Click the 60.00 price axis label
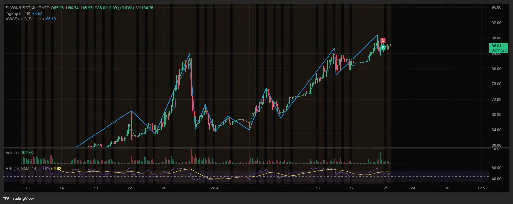This screenshot has width=513, height=204. [496, 145]
